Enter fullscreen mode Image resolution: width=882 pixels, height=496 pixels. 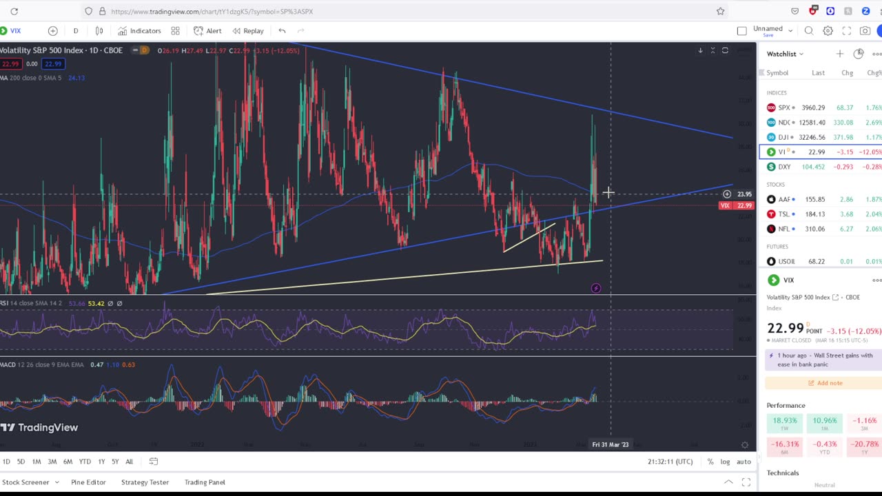click(x=846, y=30)
